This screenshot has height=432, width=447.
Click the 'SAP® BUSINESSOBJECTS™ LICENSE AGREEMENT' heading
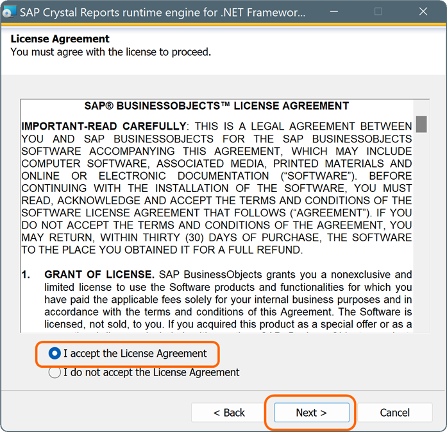coord(217,106)
